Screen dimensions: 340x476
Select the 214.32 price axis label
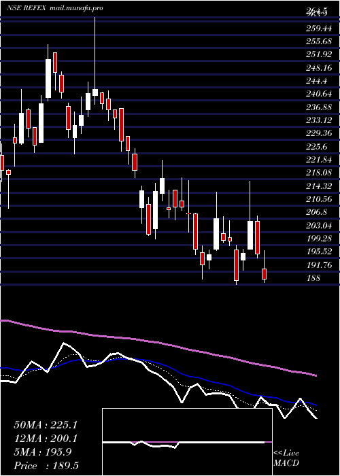[318, 186]
